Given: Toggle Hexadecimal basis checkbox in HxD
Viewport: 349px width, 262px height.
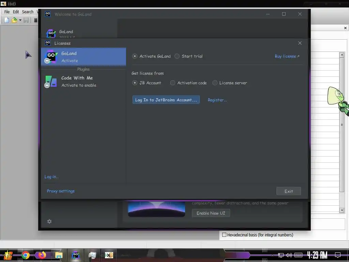Looking at the screenshot, I should 224,235.
